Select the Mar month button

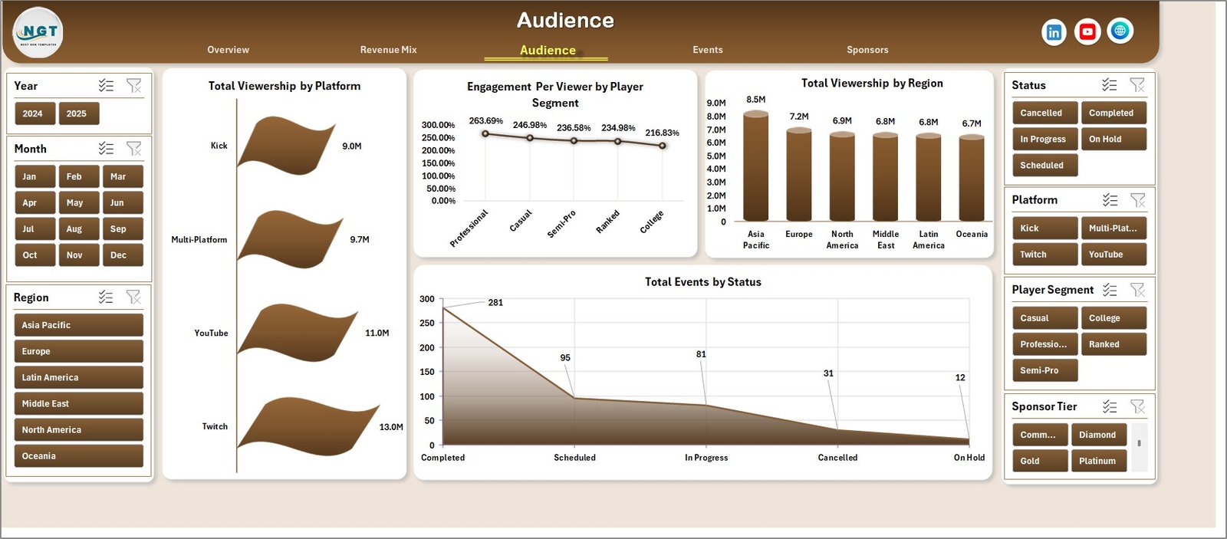(x=123, y=176)
